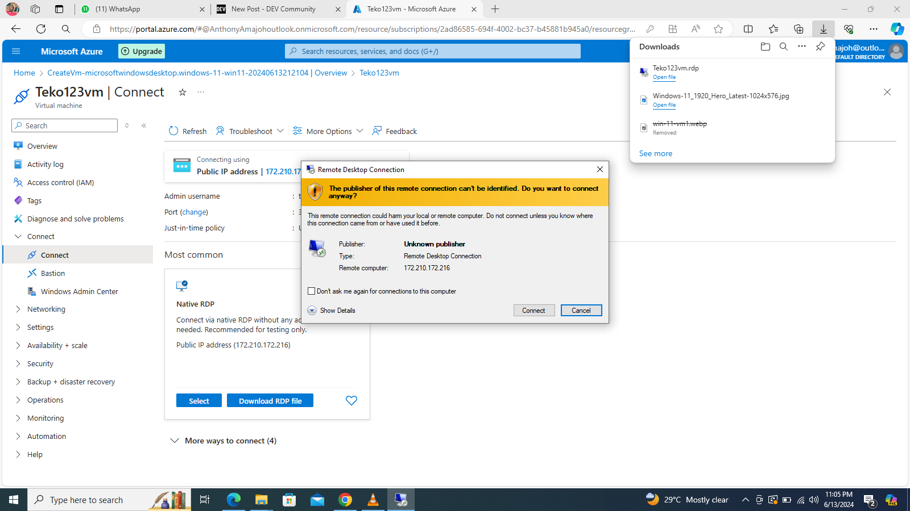Open Edge settings and more menu
The image size is (910, 511).
pos(874,29)
